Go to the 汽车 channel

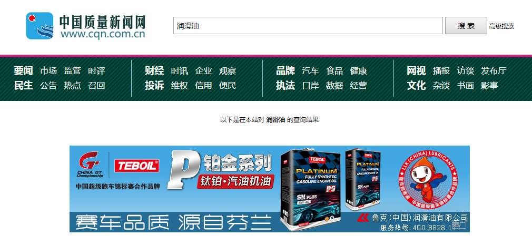310,71
